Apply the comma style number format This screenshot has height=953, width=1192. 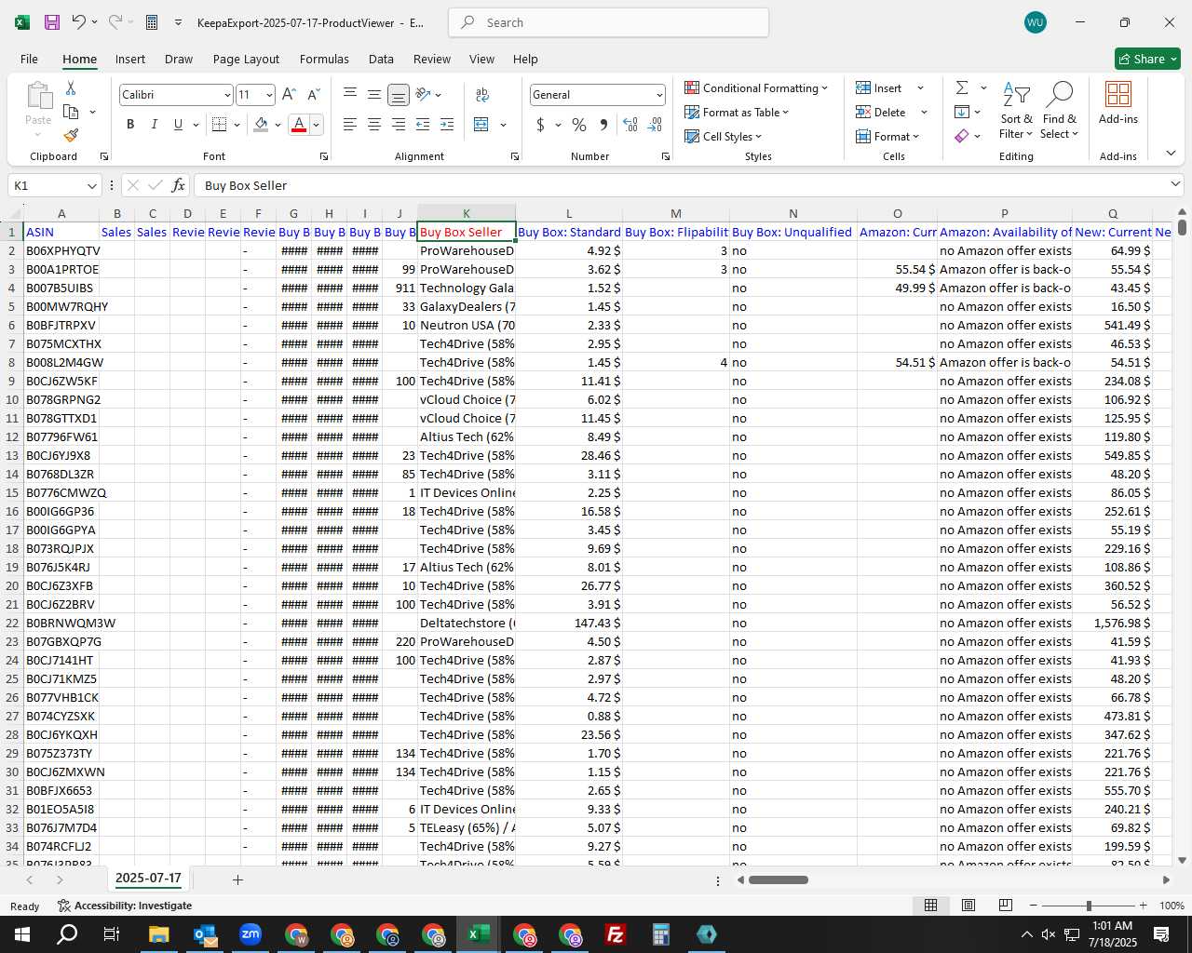[603, 125]
